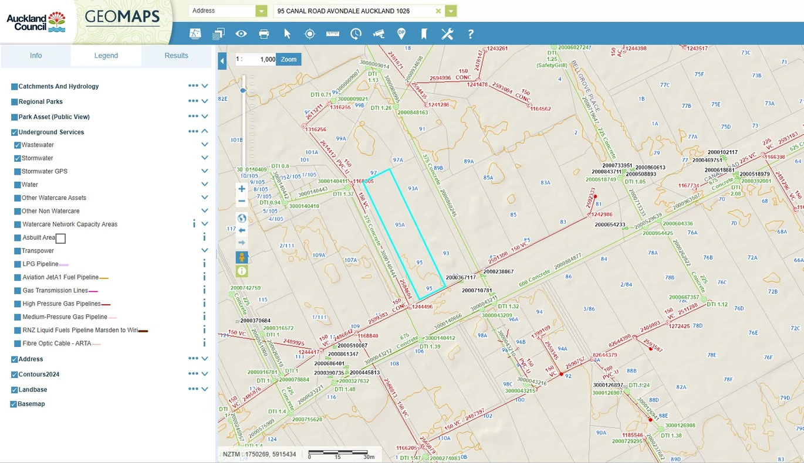Open the help question mark icon

470,34
